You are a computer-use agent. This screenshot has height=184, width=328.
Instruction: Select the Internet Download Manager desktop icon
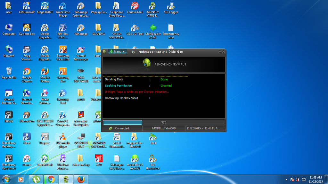27,97
